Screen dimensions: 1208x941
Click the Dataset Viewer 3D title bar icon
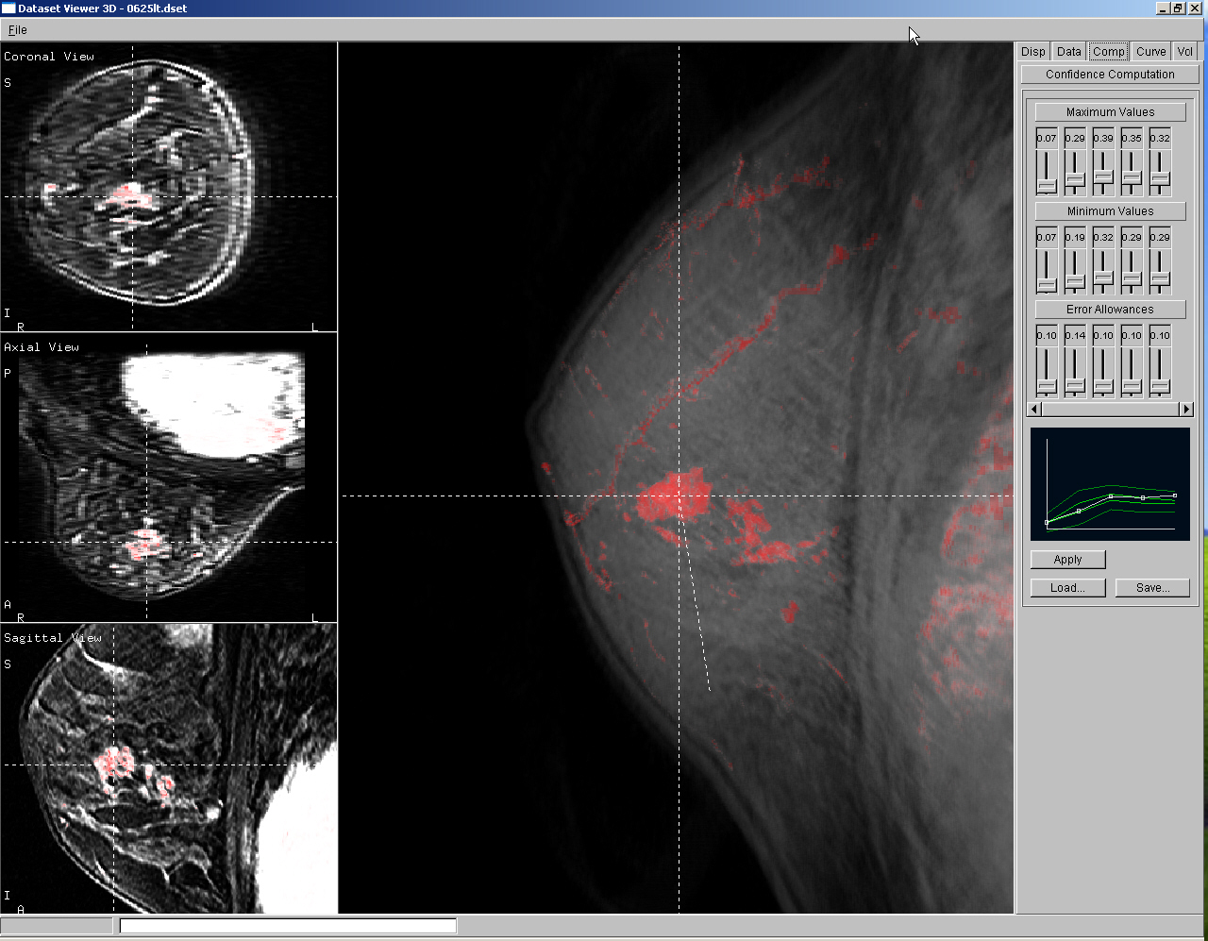pyautogui.click(x=8, y=8)
